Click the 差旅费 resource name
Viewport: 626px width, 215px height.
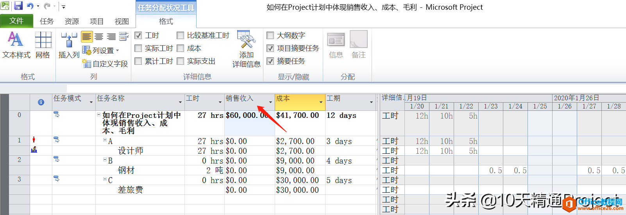(131, 190)
